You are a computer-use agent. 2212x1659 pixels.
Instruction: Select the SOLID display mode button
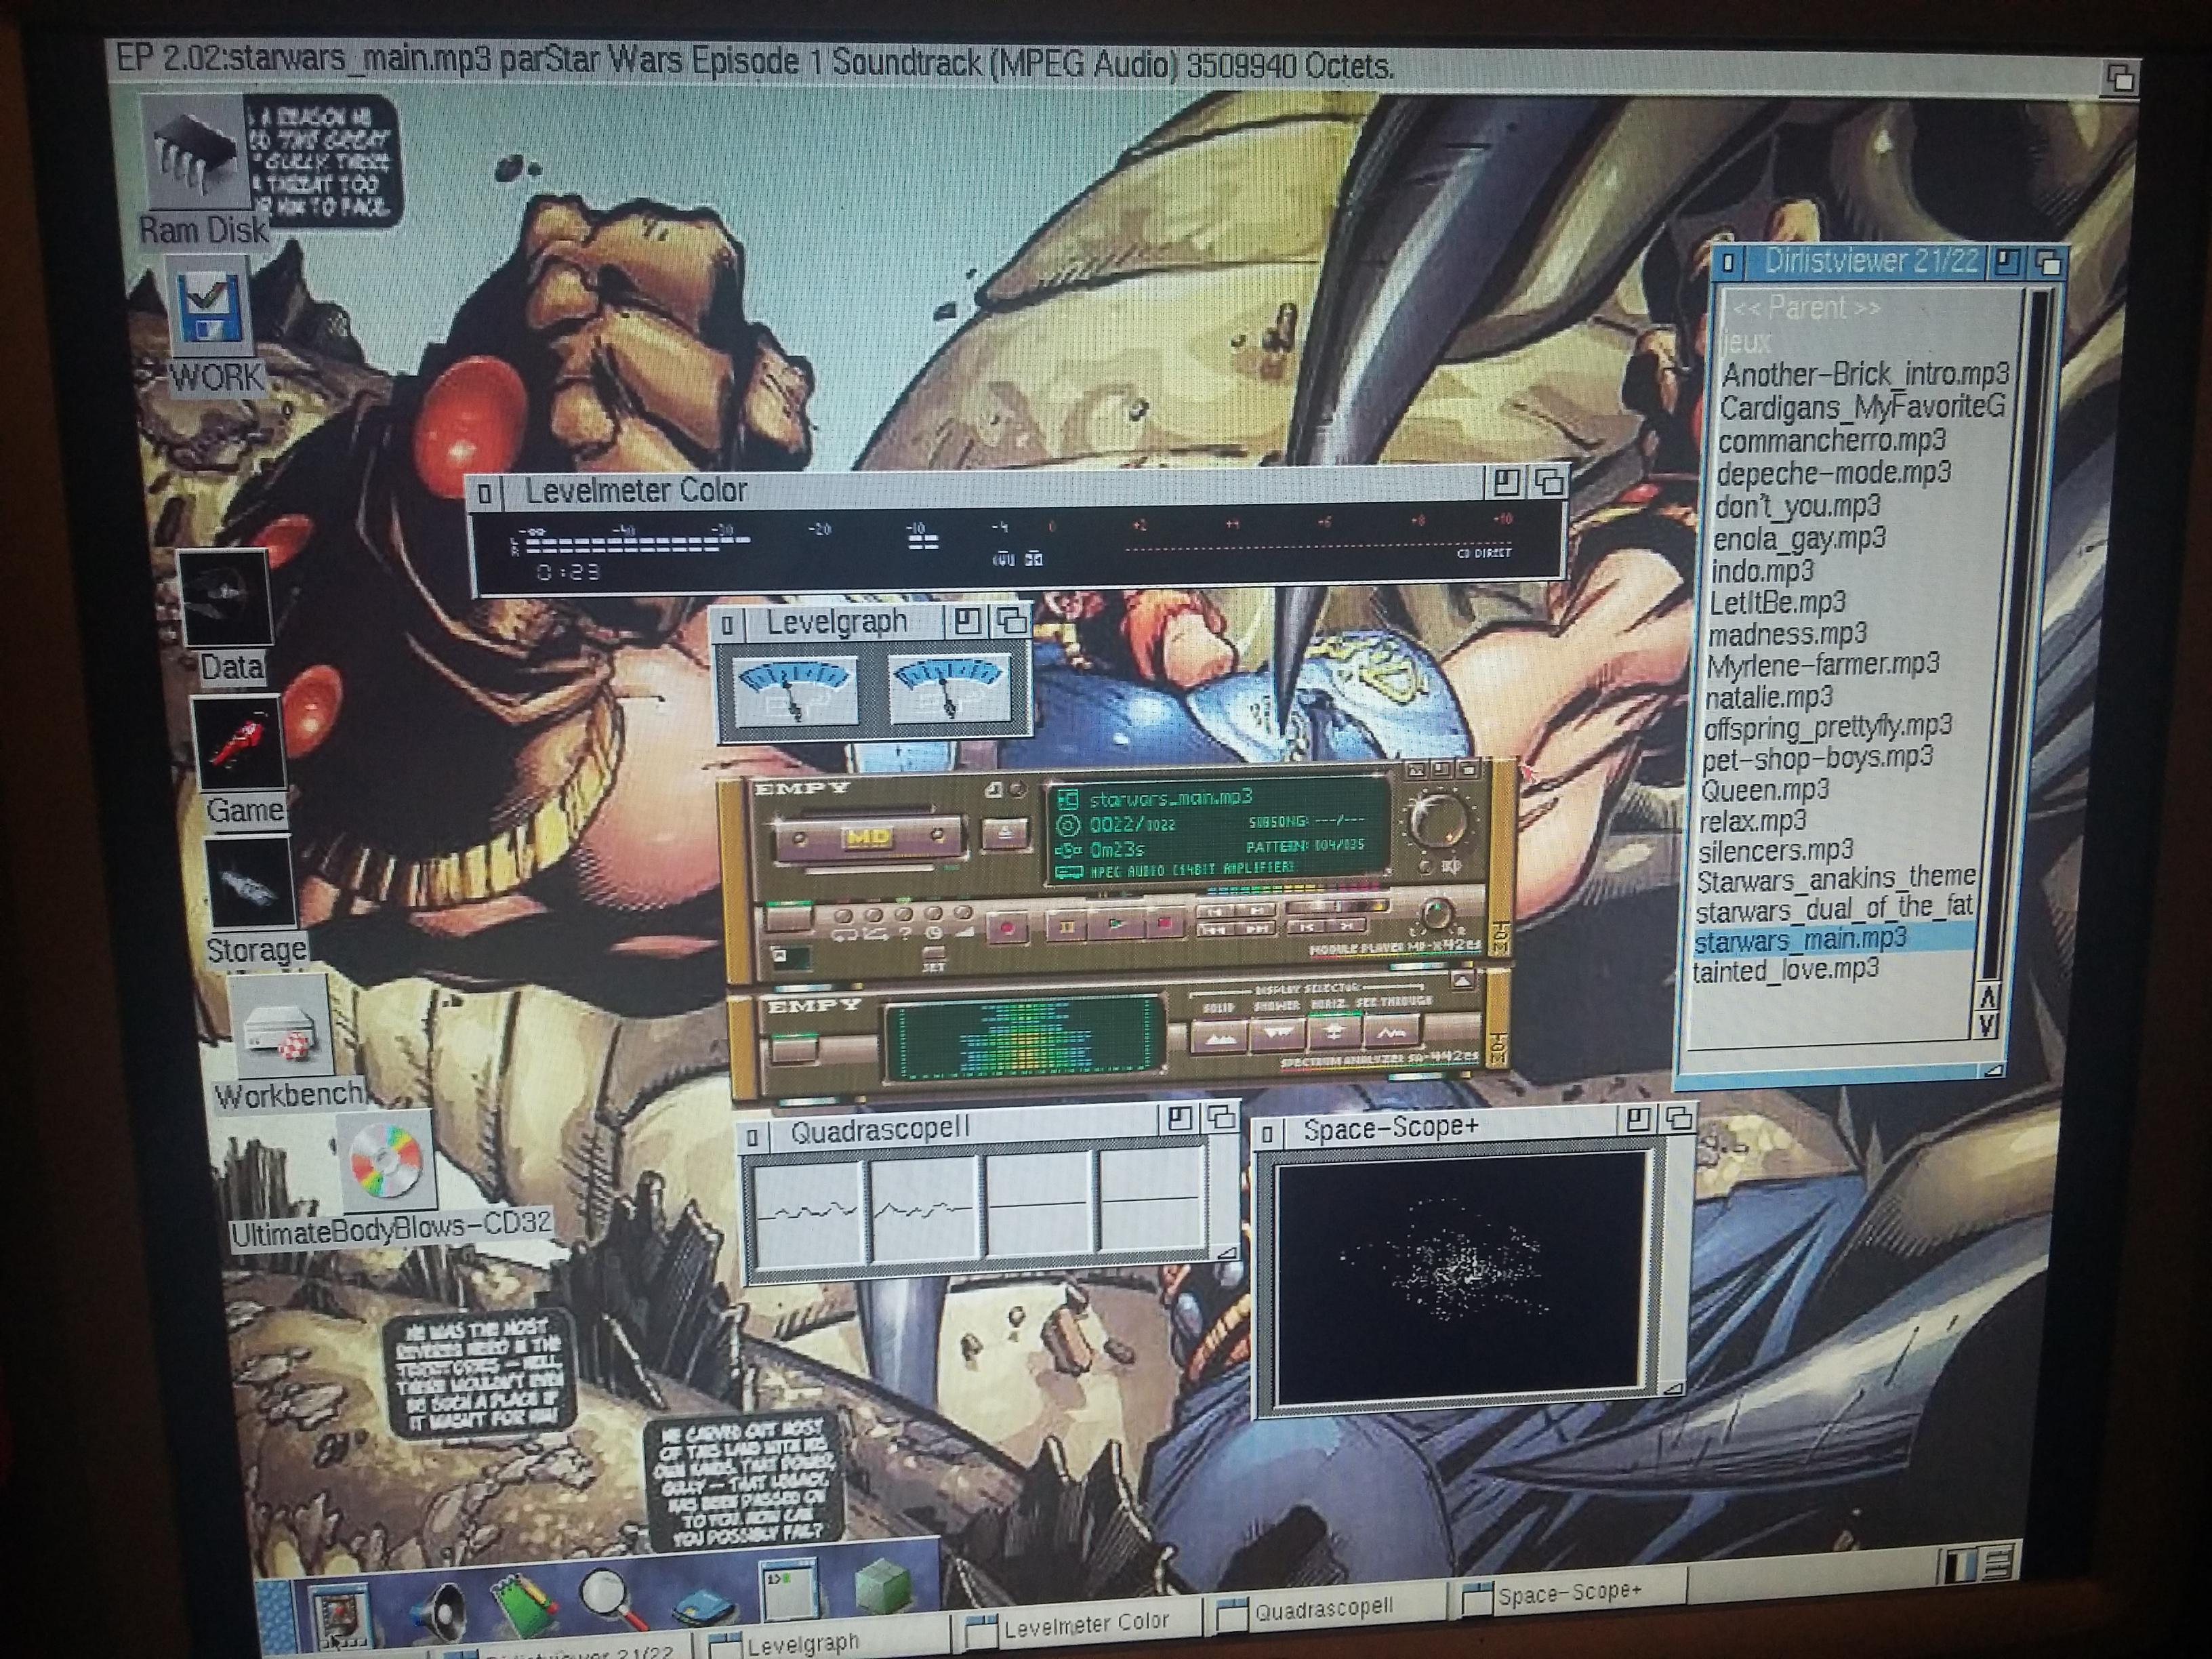pos(1219,1036)
